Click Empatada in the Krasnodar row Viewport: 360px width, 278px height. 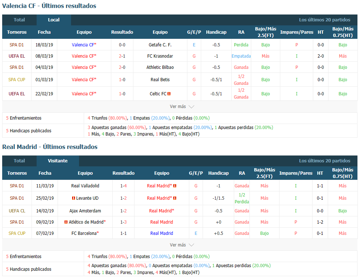(241, 56)
